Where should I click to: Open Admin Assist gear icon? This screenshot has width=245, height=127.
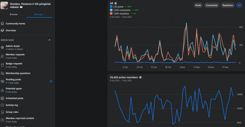tap(2, 48)
